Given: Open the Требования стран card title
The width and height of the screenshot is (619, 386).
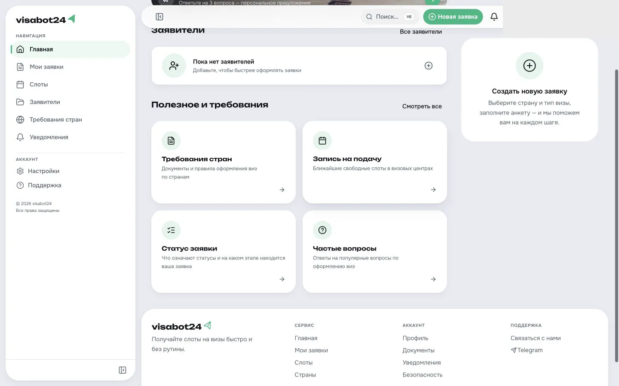Looking at the screenshot, I should [197, 159].
